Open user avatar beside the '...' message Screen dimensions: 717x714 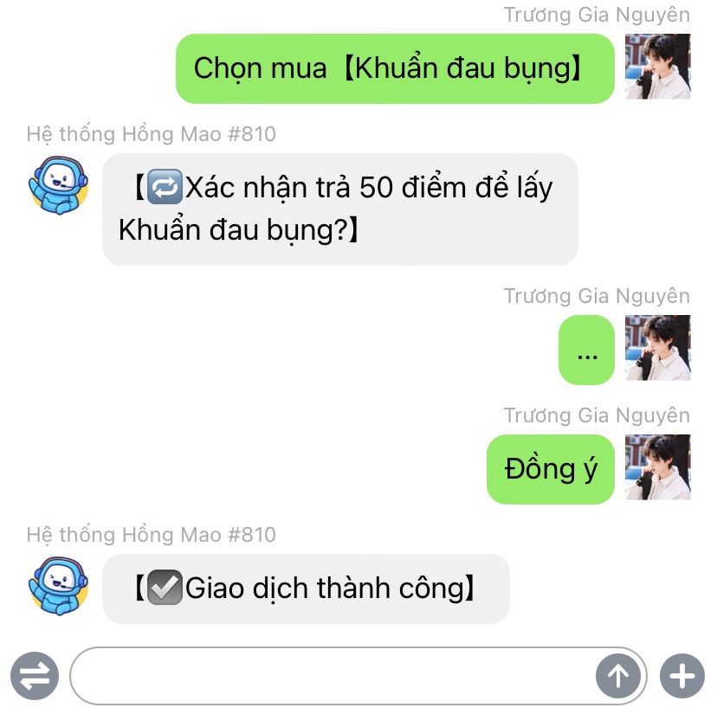coord(657,347)
